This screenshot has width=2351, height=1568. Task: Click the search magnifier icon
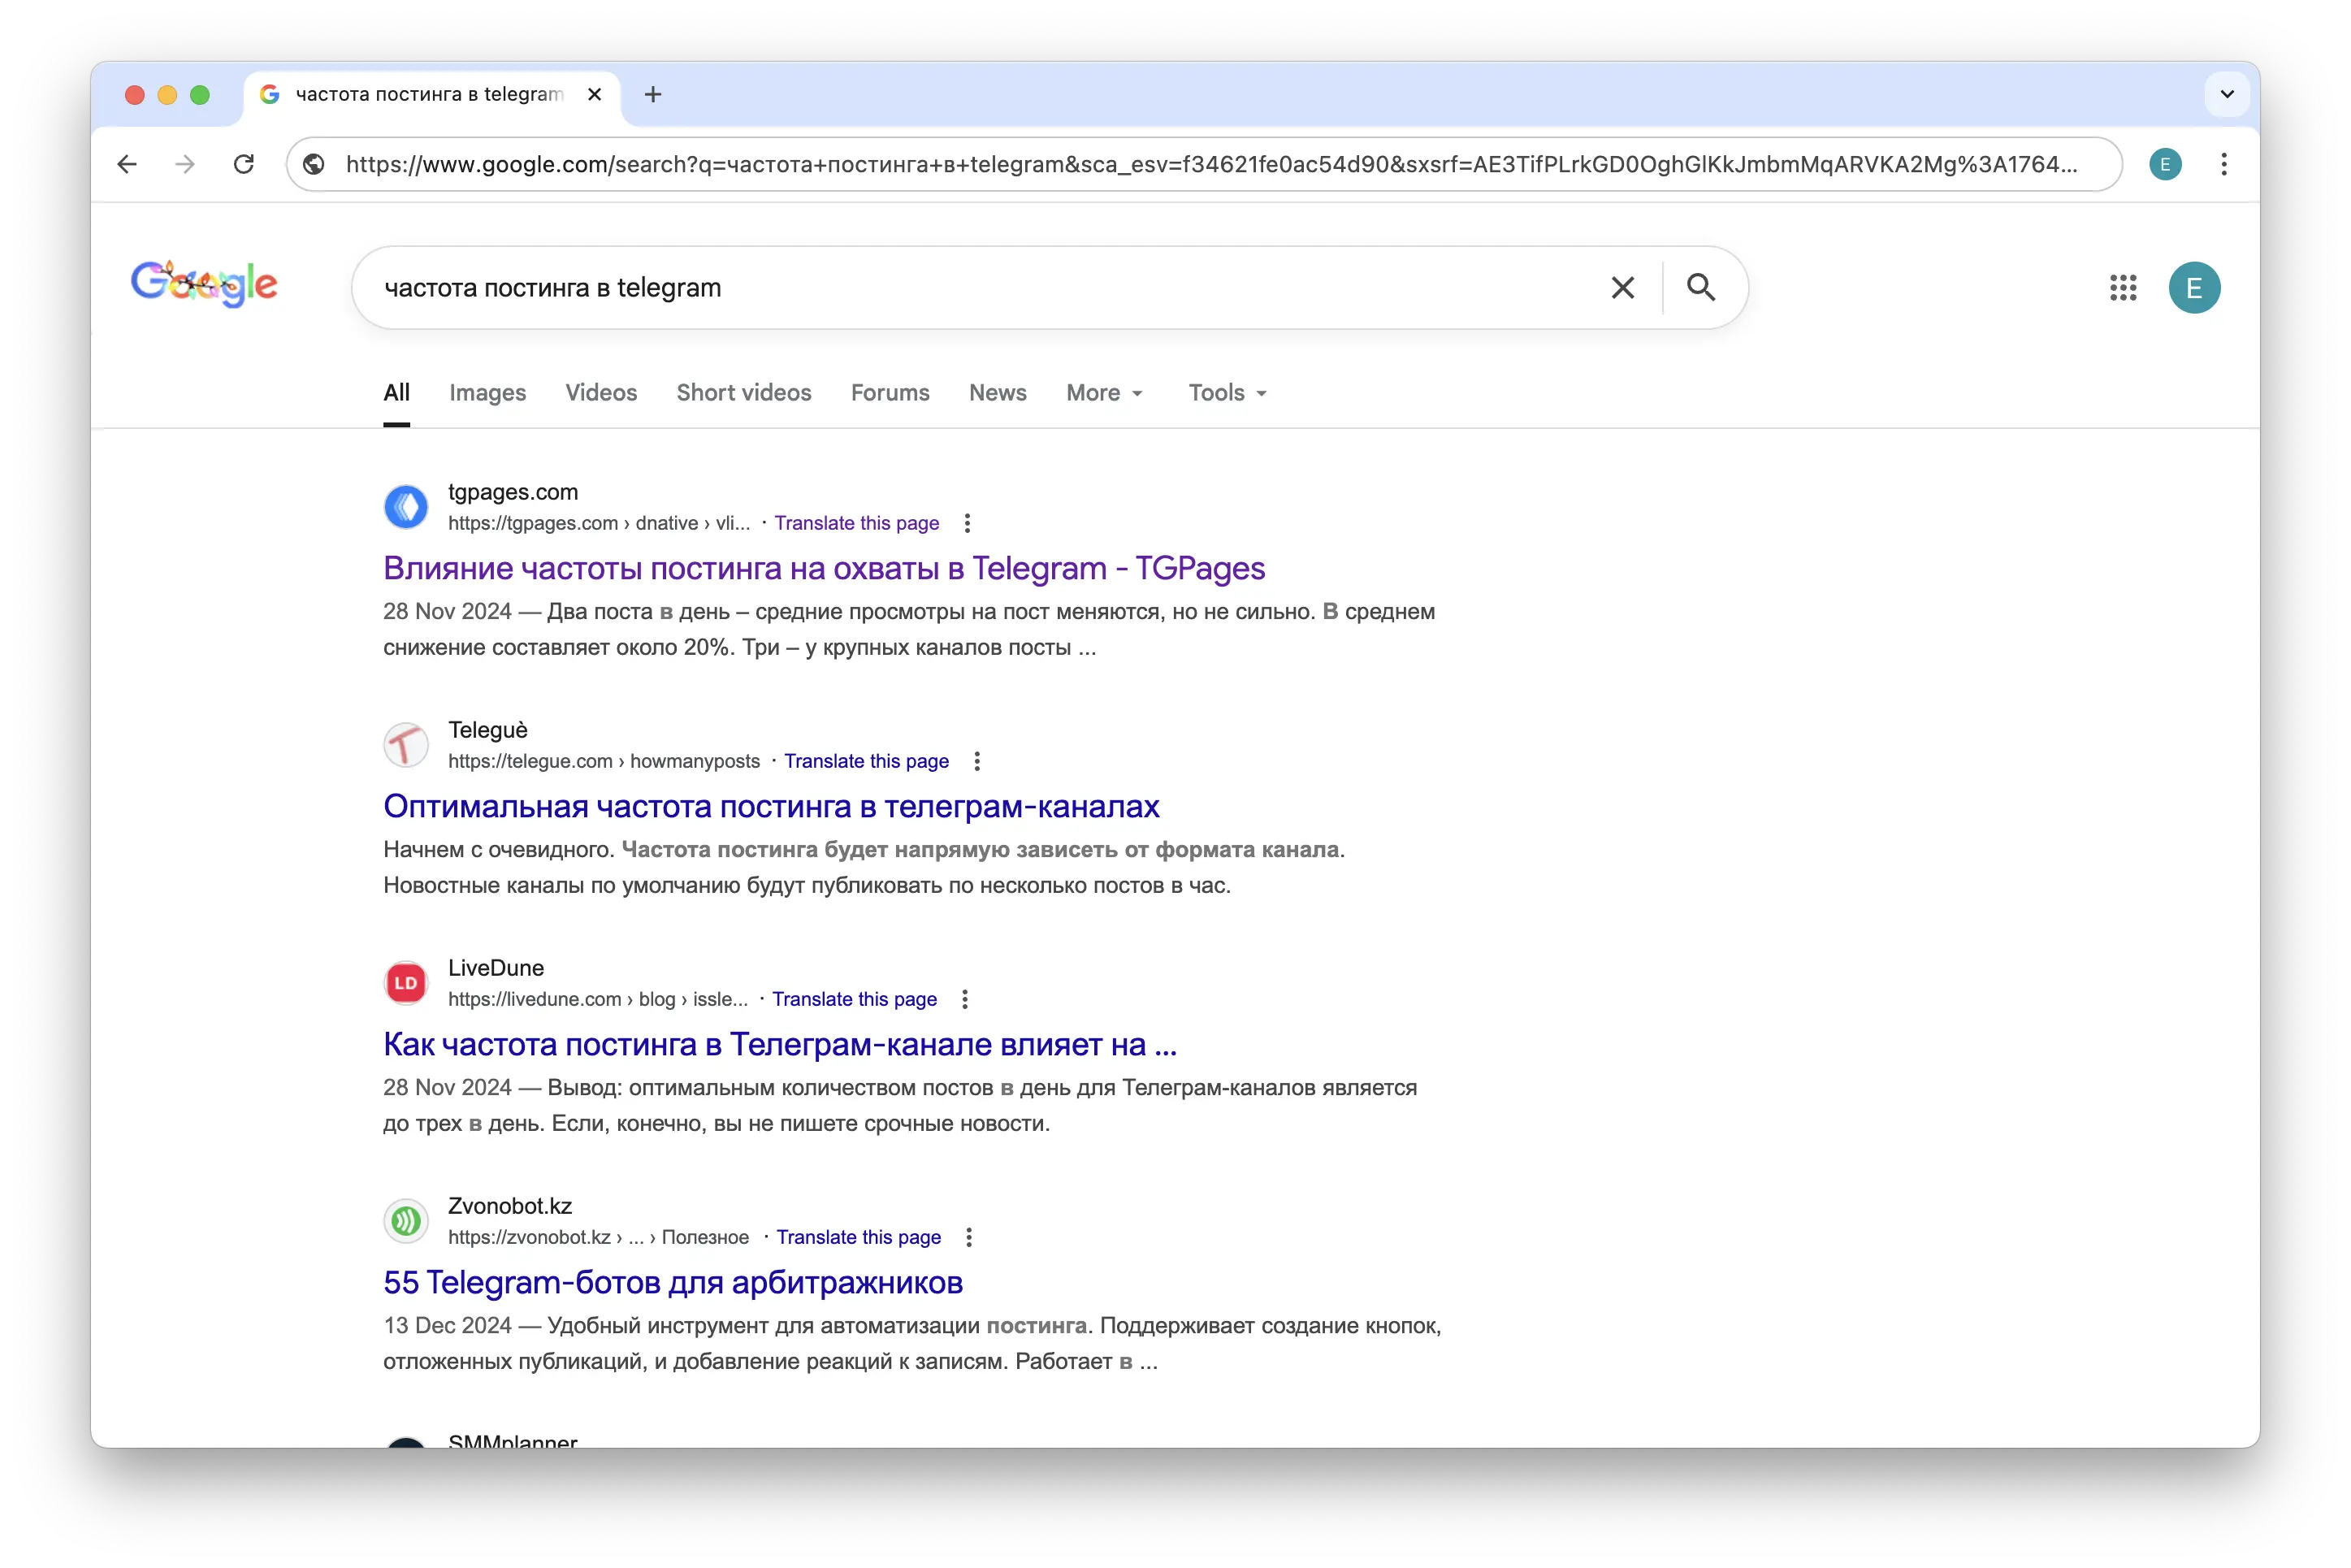click(1701, 287)
